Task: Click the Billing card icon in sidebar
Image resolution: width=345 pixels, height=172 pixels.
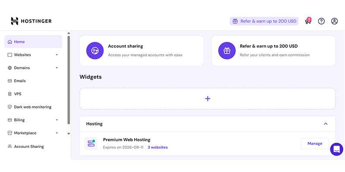Action: click(9, 120)
